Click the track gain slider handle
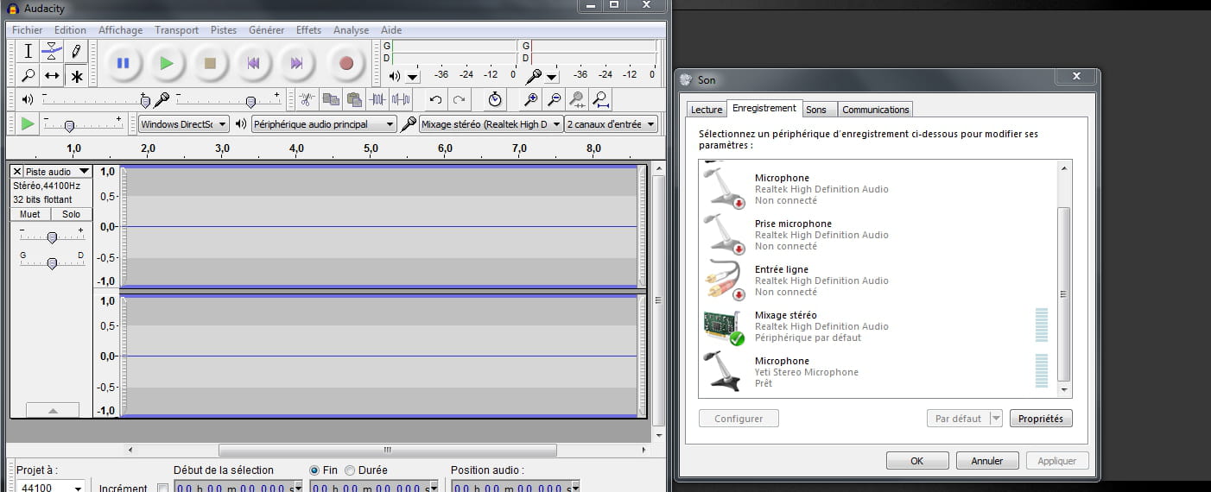 pyautogui.click(x=52, y=237)
